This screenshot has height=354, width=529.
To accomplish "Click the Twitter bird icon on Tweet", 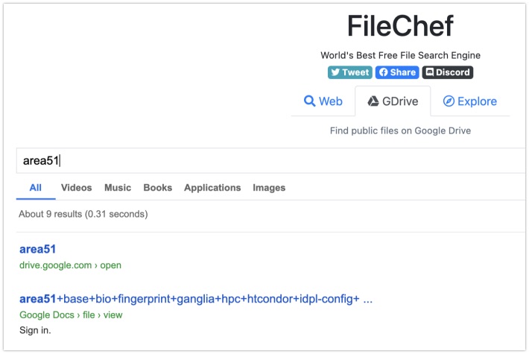I will 335,72.
